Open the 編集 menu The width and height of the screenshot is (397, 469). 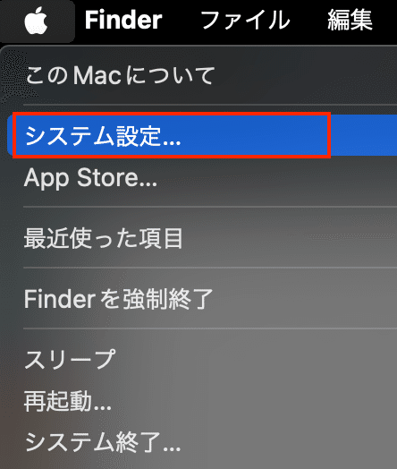(351, 20)
